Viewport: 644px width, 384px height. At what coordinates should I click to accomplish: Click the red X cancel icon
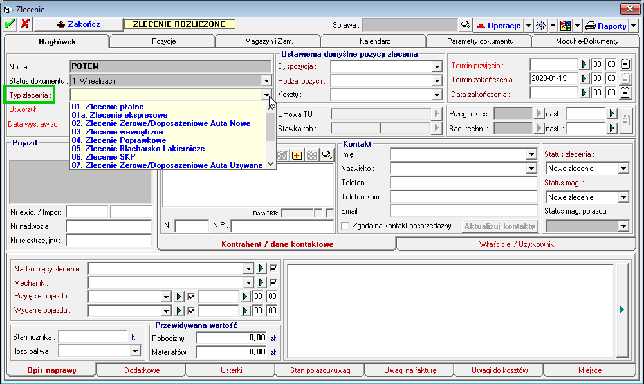(x=25, y=24)
